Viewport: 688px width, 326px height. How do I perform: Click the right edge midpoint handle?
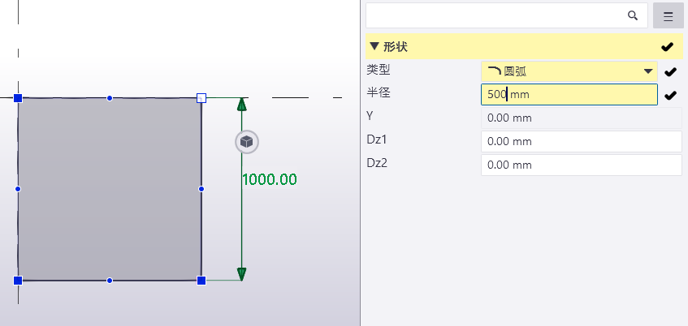point(201,189)
